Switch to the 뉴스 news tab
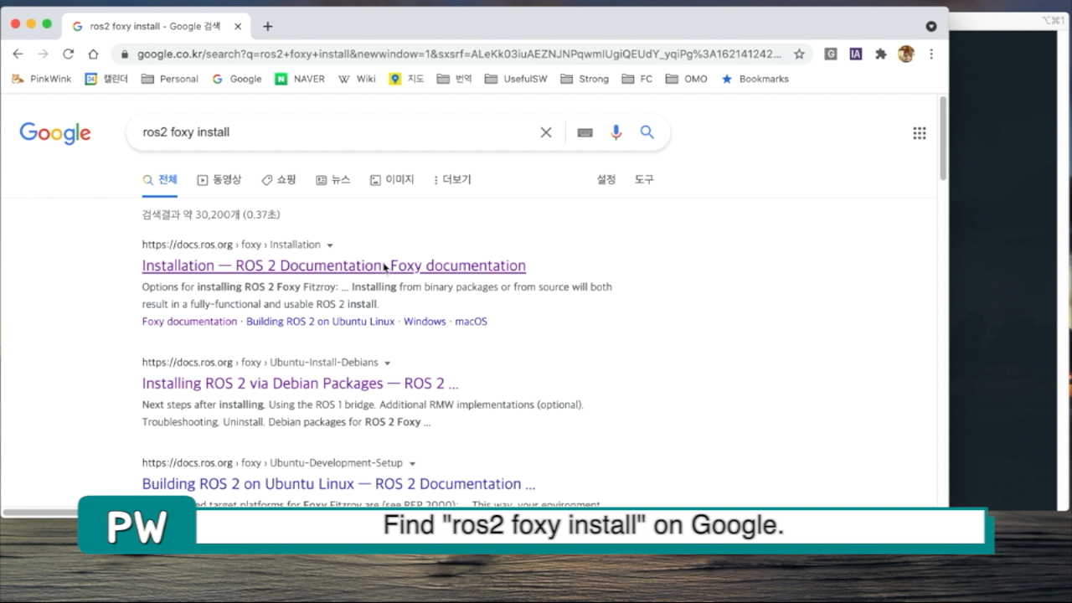 click(333, 179)
